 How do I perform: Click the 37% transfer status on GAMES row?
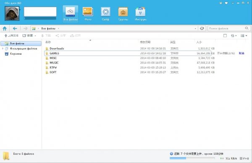coord(226,53)
